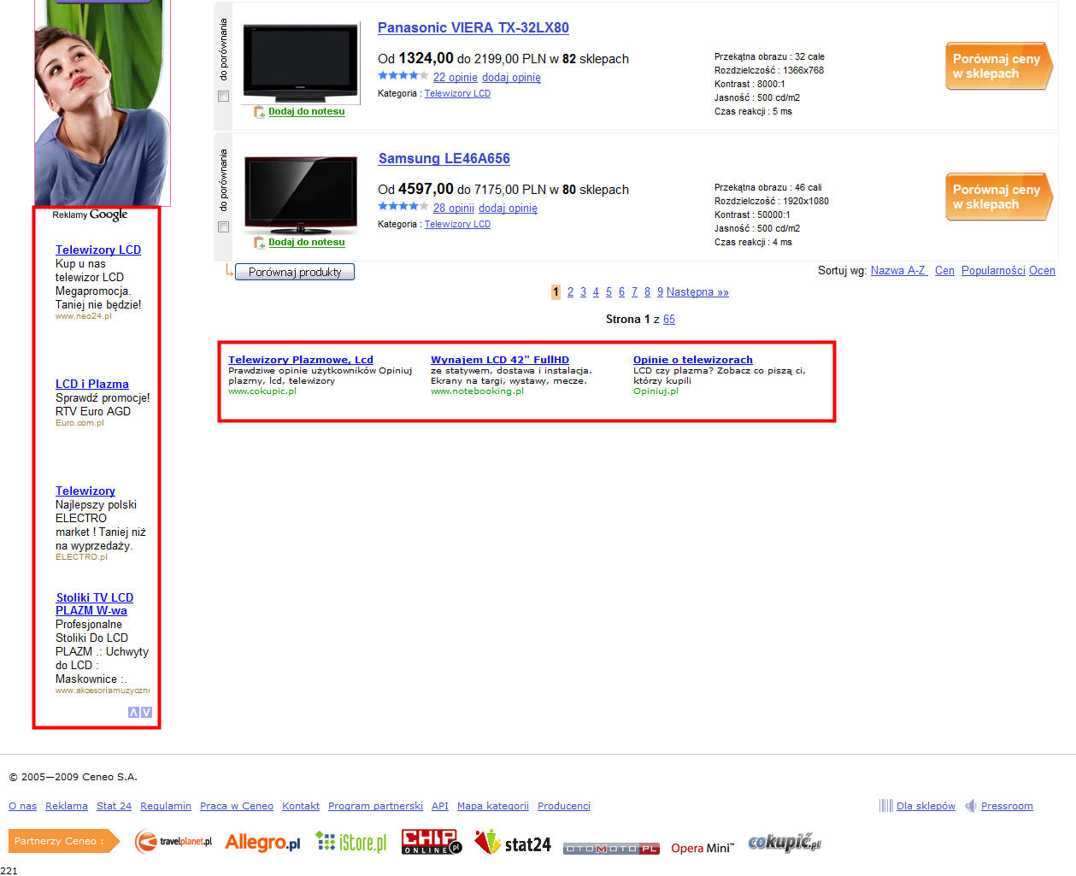The image size is (1076, 876).
Task: Click the stat24 partner logo
Action: (513, 843)
